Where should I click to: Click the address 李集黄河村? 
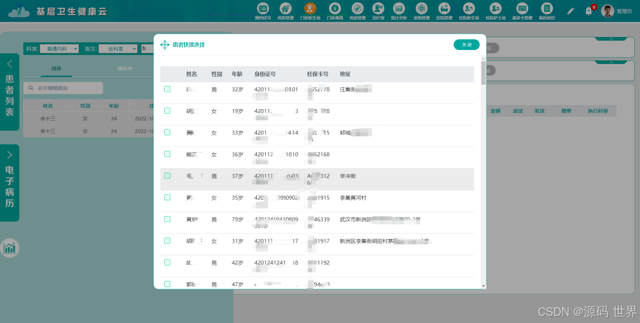tap(353, 198)
